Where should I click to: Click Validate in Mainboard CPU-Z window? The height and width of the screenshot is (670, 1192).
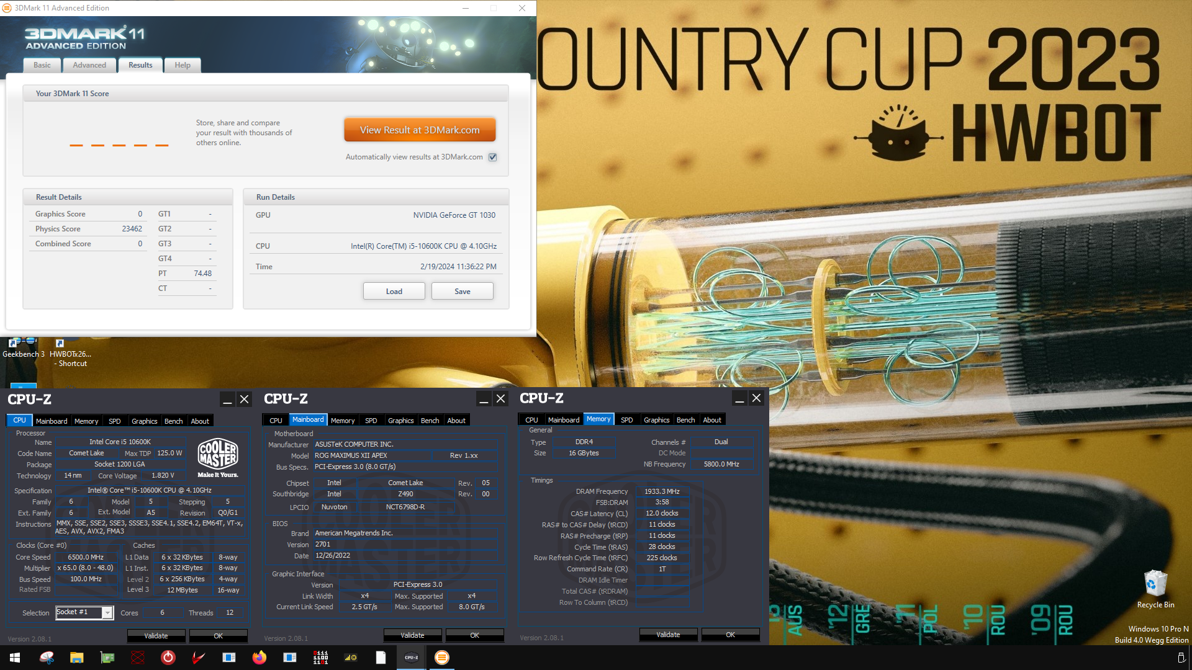point(412,635)
